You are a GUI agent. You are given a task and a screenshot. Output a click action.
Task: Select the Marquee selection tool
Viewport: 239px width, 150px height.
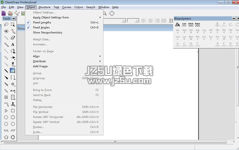tap(13, 24)
